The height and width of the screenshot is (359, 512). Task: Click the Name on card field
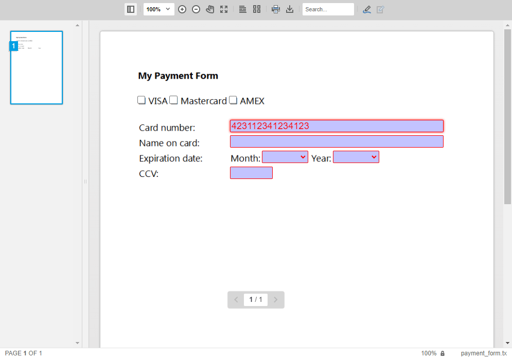pos(337,141)
